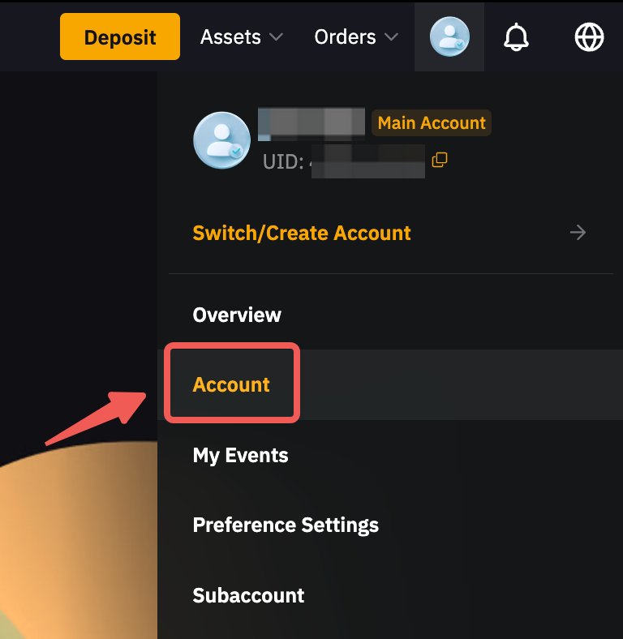Click the blurred UID number
623x639 pixels.
tap(368, 161)
